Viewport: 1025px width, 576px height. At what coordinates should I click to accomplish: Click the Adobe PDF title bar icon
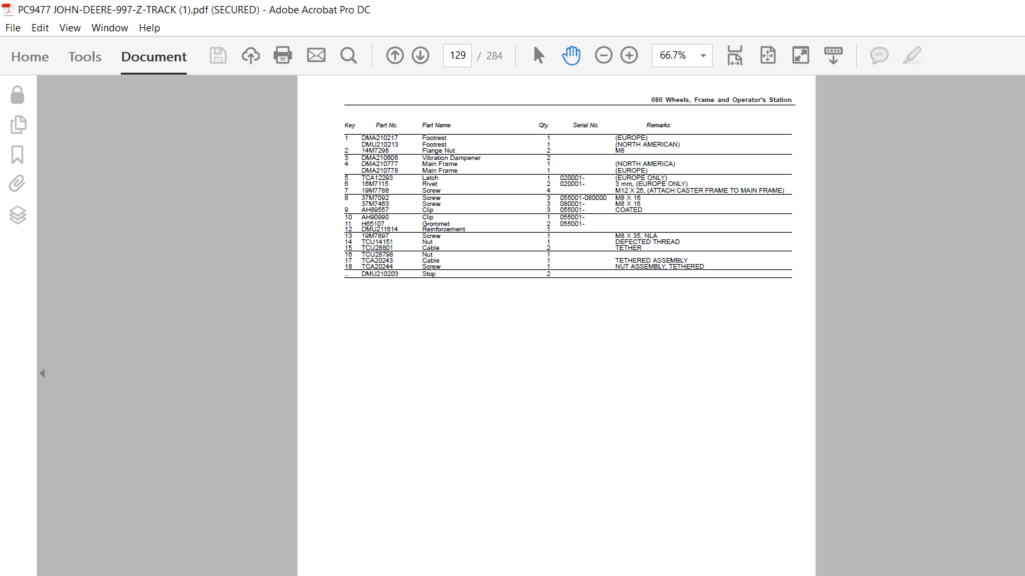pyautogui.click(x=8, y=10)
